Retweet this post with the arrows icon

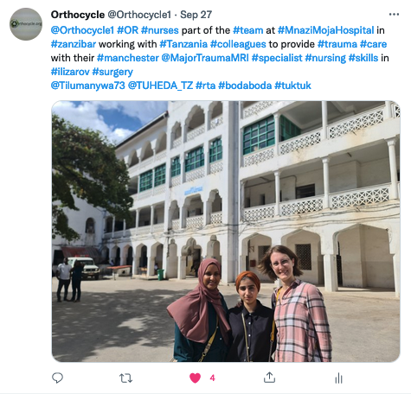(x=125, y=378)
